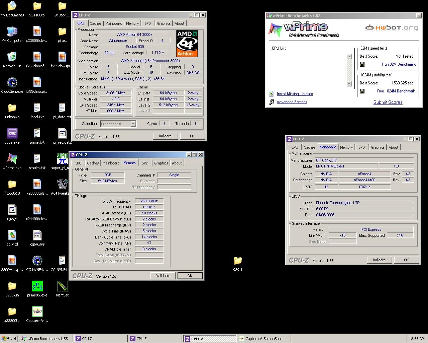Image resolution: width=428 pixels, height=343 pixels.
Task: Open results.txt file icon
Action: (37, 159)
